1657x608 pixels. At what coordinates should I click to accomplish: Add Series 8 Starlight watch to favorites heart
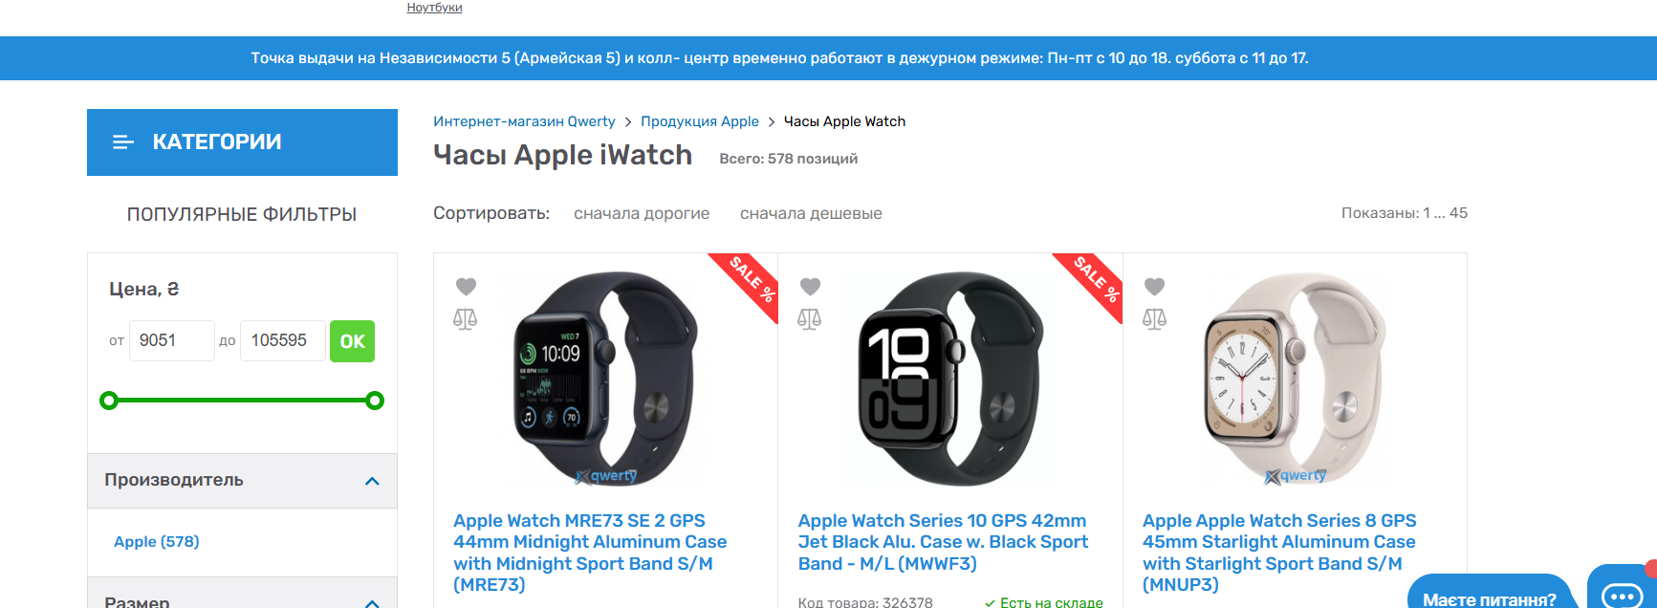coord(1154,286)
